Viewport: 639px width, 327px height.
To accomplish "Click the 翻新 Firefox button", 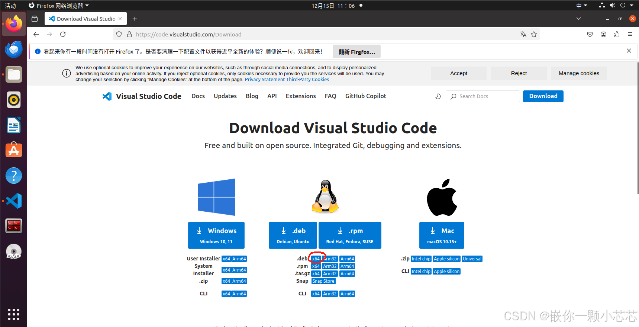I will [356, 52].
